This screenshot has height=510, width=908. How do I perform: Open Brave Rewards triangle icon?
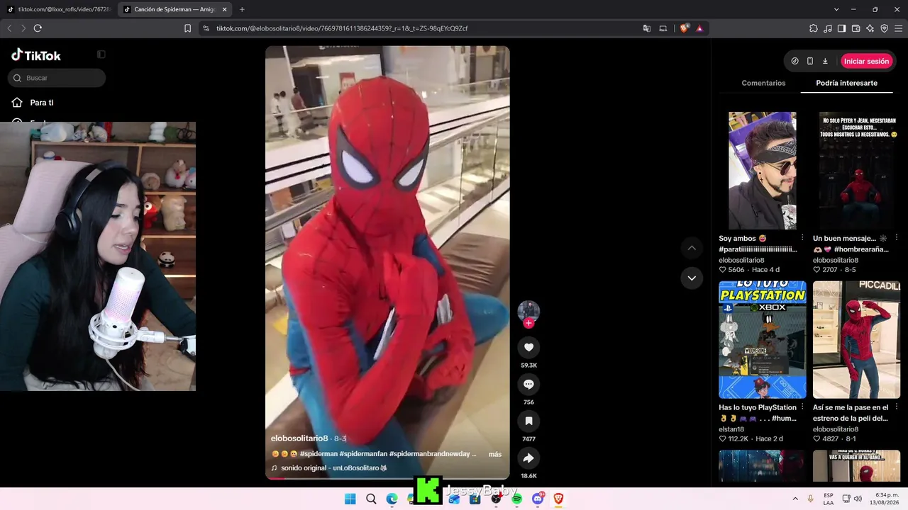[699, 28]
